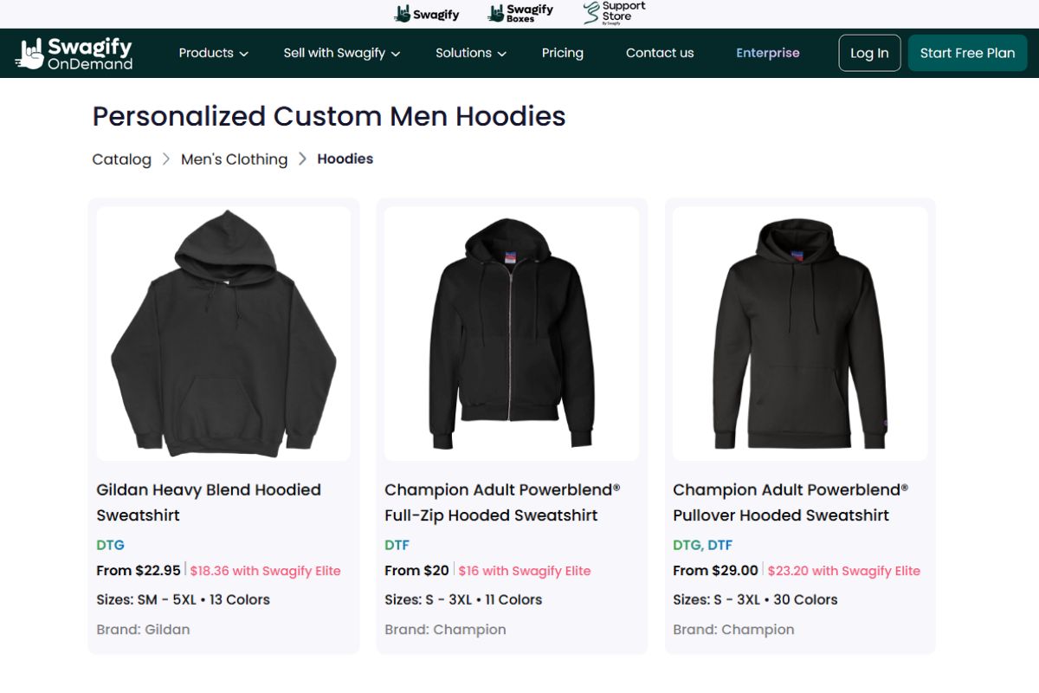Navigate to Catalog breadcrumb
This screenshot has height=693, width=1039.
coord(122,159)
